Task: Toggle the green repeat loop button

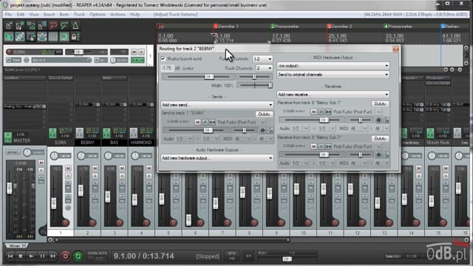Action: (x=78, y=256)
